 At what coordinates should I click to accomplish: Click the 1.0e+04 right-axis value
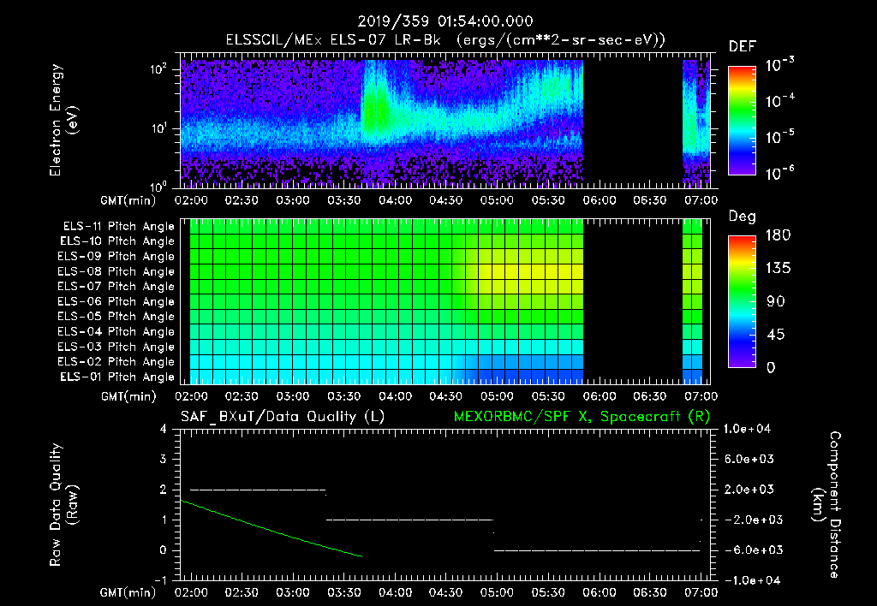[x=747, y=429]
